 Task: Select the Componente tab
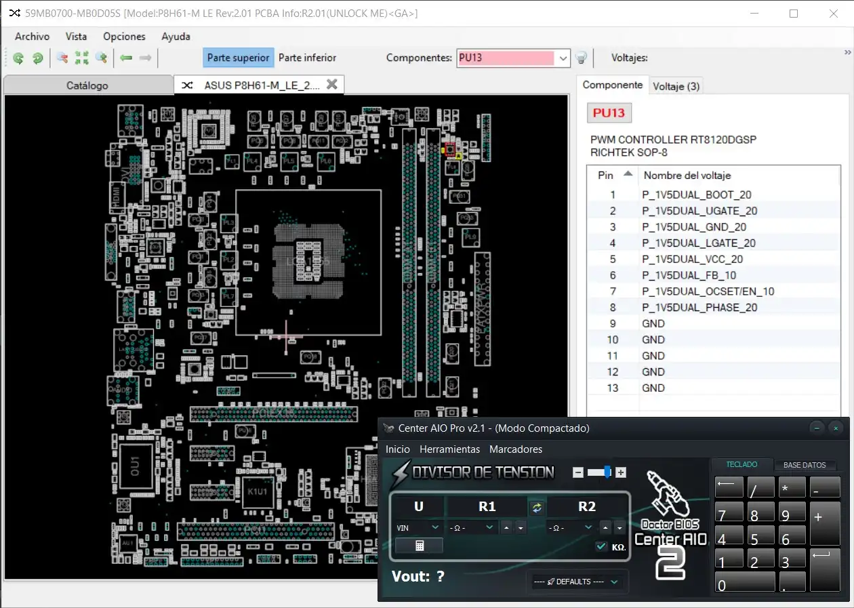(x=613, y=85)
